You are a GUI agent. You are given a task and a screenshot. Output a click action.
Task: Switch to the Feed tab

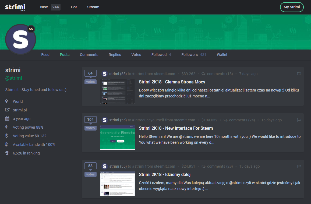tap(45, 55)
